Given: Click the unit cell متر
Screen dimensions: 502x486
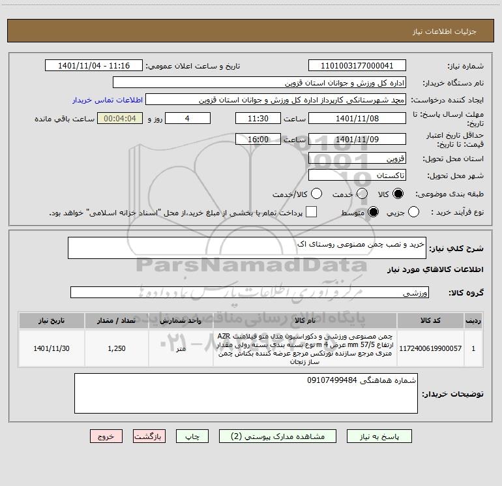Looking at the screenshot, I should pyautogui.click(x=181, y=348).
